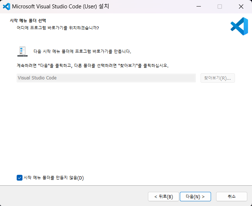Minimize the installer window
Screen dimensions: 252x206
click(x=199, y=7)
